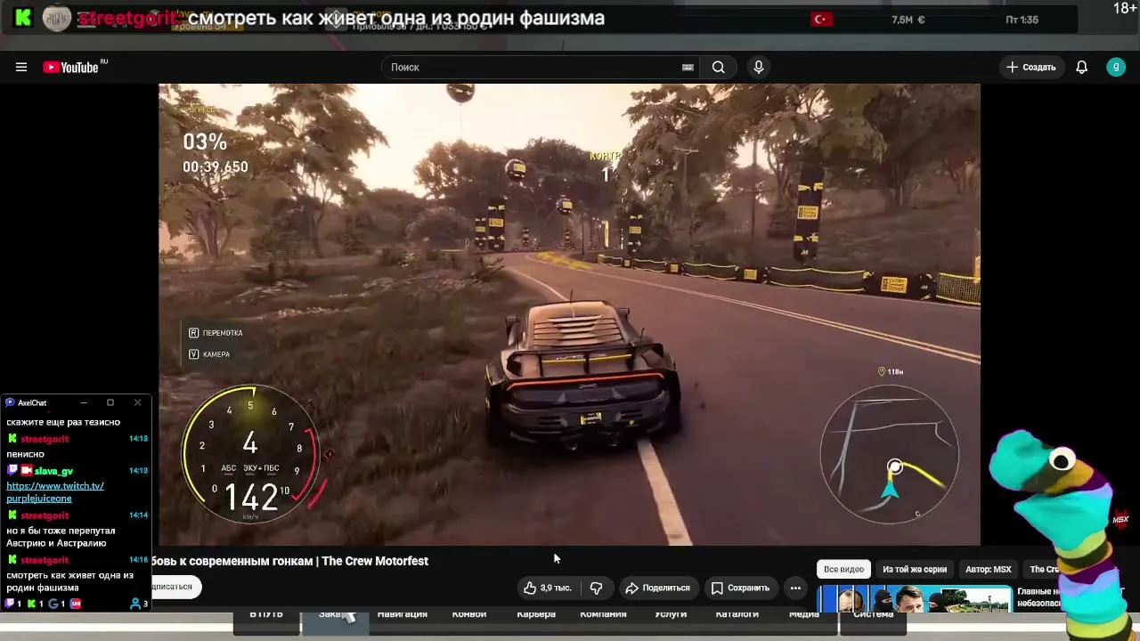Dislike the video with thumbs down
Viewport: 1140px width, 641px height.
[x=597, y=588]
